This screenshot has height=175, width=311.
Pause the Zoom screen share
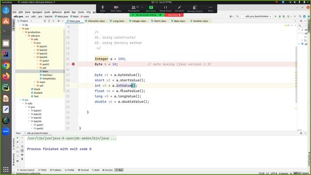pos(165,9)
